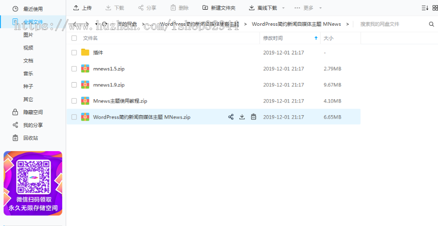The height and width of the screenshot is (226, 438).
Task: Expand the 离线下载 dropdown arrow
Action: click(283, 8)
